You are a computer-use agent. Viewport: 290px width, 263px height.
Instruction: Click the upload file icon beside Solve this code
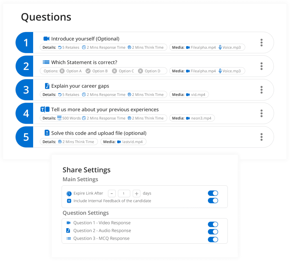tap(47, 133)
